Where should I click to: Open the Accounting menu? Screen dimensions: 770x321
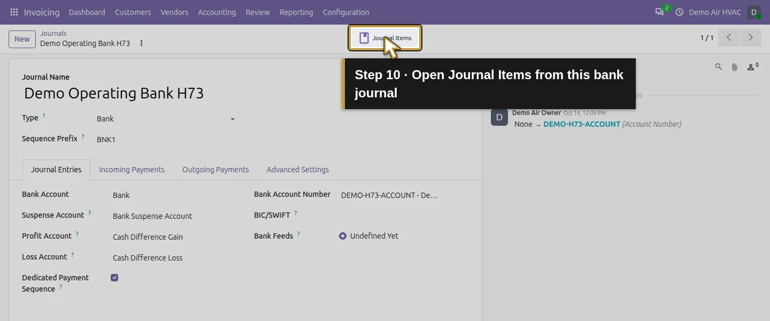point(217,12)
